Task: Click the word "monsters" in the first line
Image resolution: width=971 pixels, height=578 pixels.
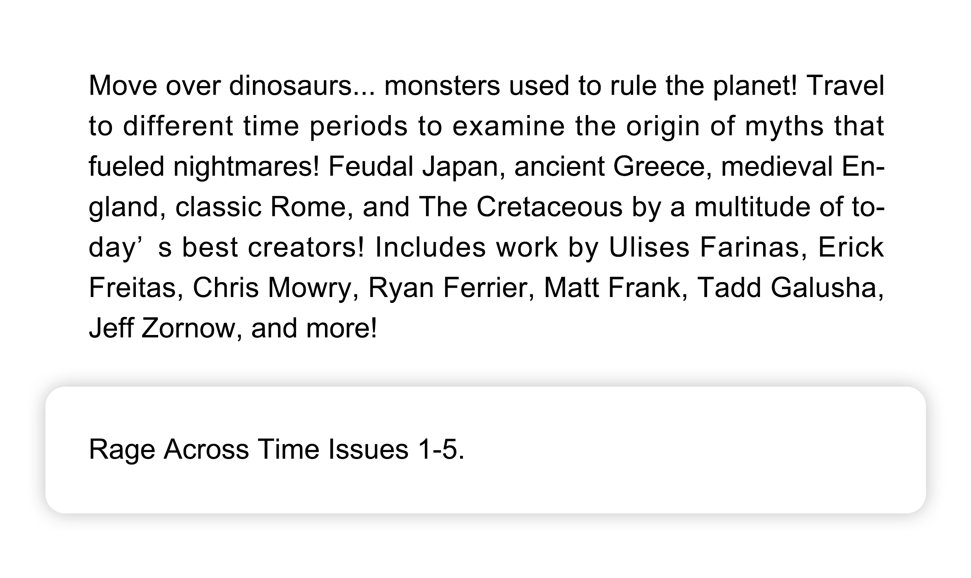Action: click(x=442, y=86)
